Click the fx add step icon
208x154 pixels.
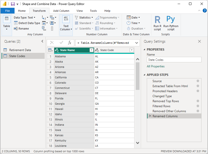pos(70,43)
